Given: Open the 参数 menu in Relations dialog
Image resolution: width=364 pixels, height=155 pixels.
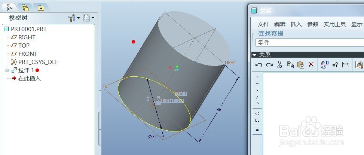Looking at the screenshot, I should (313, 24).
